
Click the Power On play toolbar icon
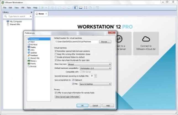(x=43, y=8)
